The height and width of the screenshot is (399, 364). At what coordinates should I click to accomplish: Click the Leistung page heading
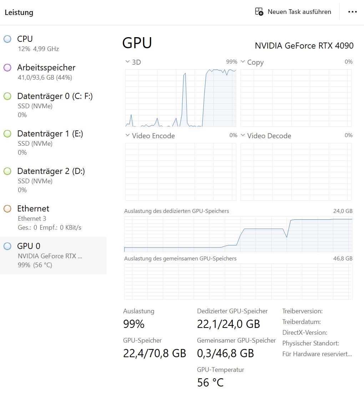click(x=19, y=13)
